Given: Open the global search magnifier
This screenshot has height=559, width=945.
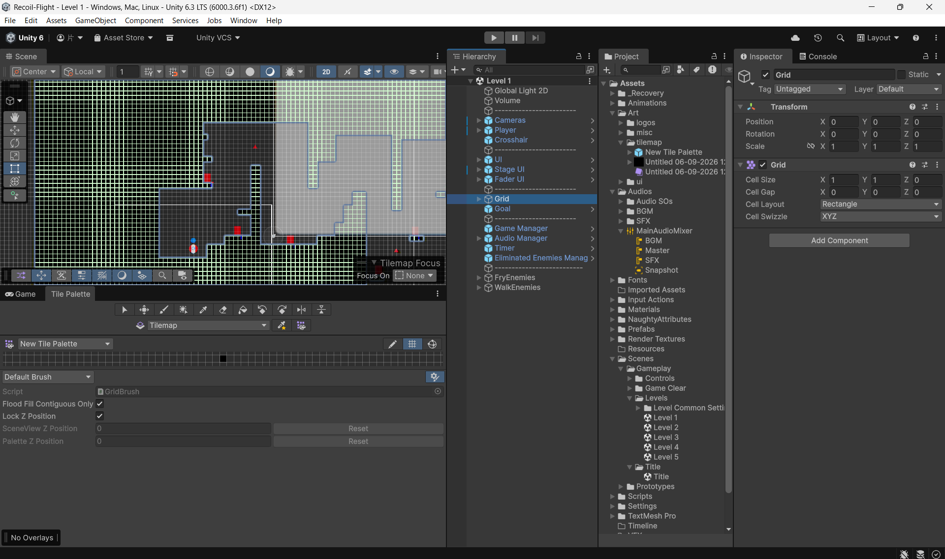Looking at the screenshot, I should (841, 38).
